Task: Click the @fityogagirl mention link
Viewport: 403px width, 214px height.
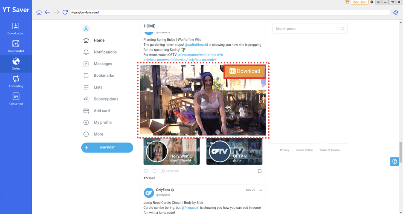Action: coord(190,208)
